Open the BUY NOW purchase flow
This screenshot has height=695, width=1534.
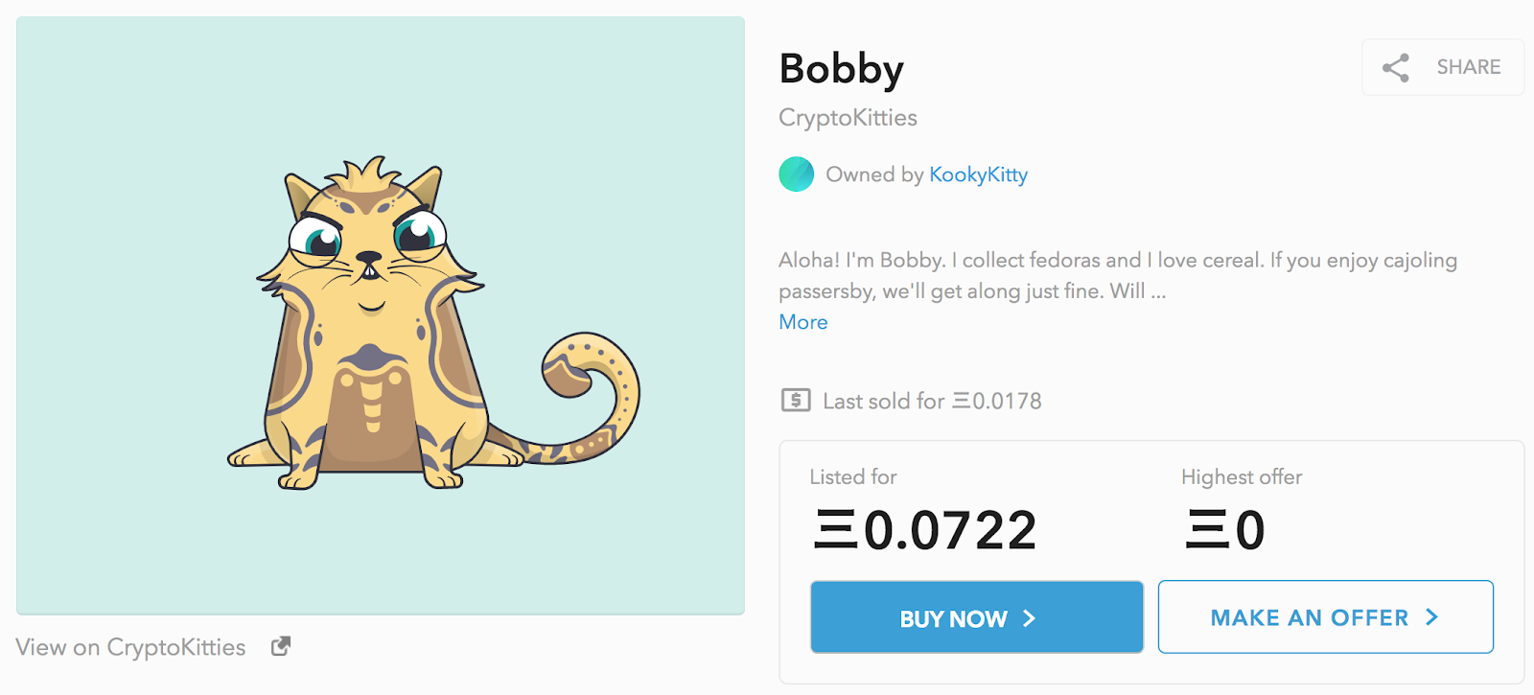976,617
